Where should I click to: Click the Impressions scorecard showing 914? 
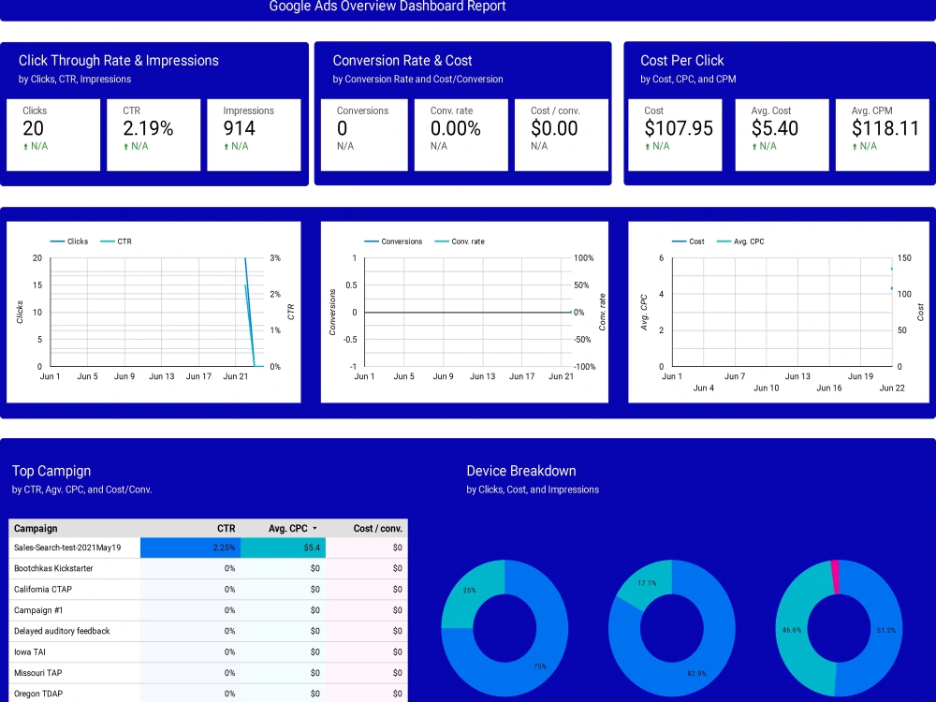point(254,134)
